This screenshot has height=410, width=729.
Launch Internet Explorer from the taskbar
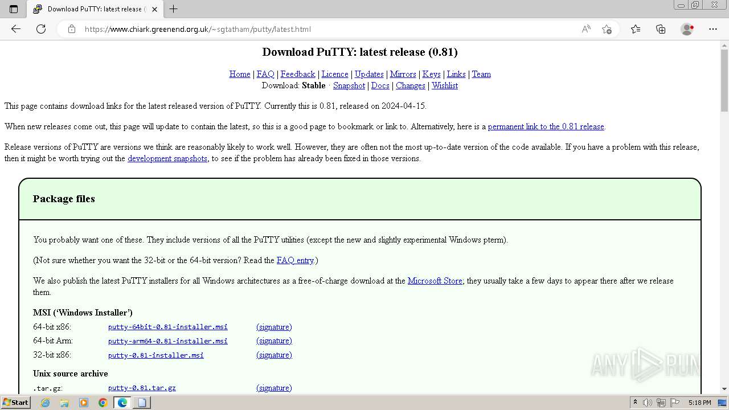46,403
